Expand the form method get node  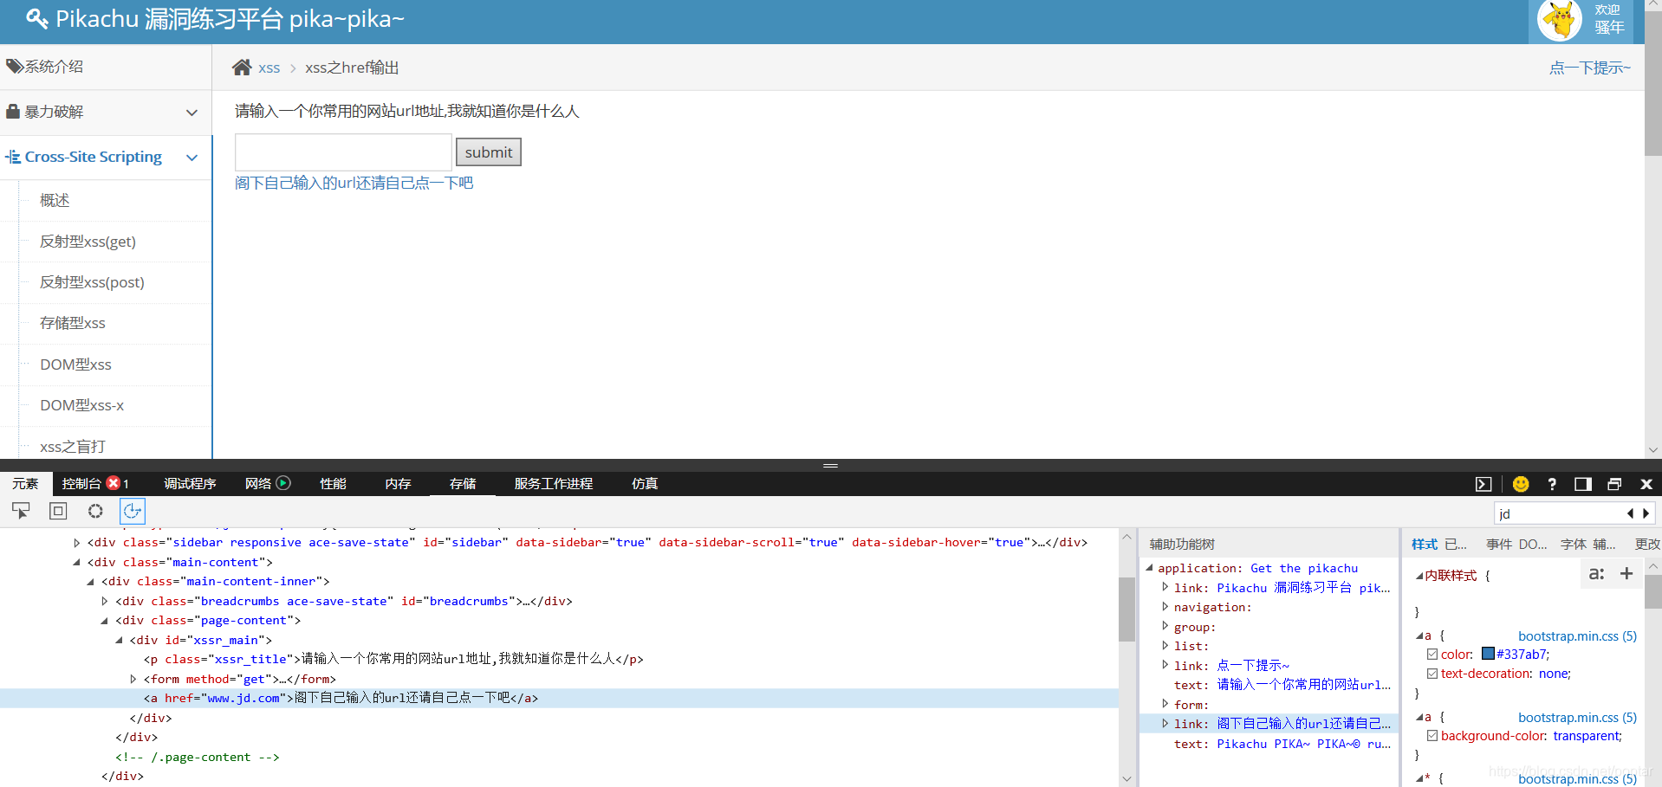click(x=133, y=679)
